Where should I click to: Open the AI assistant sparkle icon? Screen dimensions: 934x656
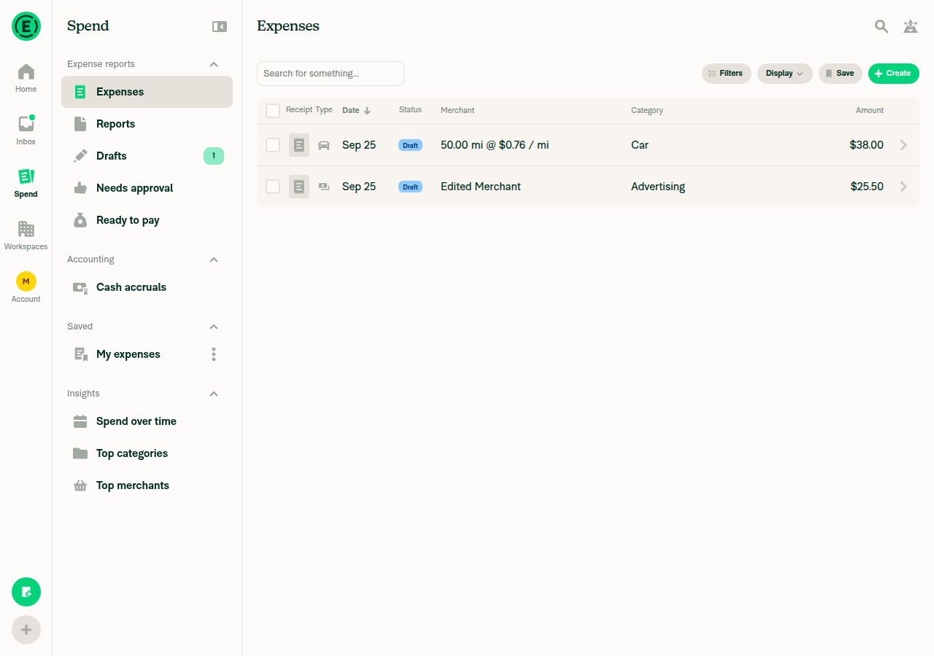[911, 26]
